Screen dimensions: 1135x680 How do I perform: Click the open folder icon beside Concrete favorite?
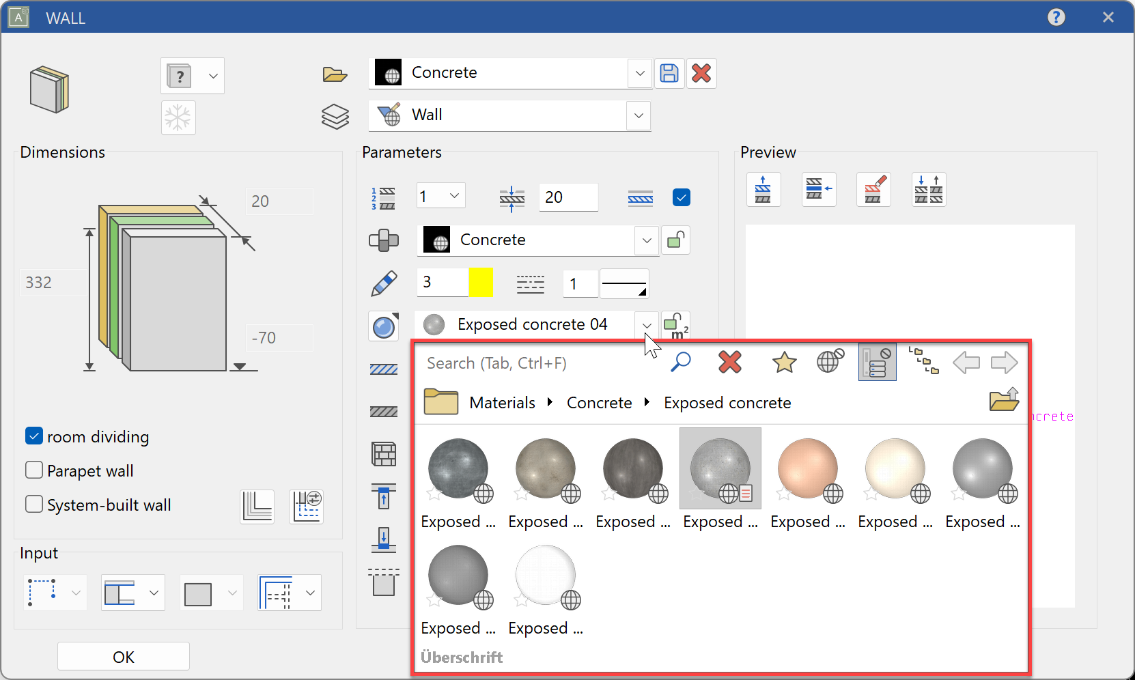pyautogui.click(x=335, y=74)
